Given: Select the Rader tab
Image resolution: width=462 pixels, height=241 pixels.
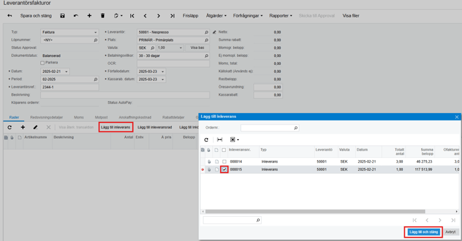Looking at the screenshot, I should click(x=14, y=117).
